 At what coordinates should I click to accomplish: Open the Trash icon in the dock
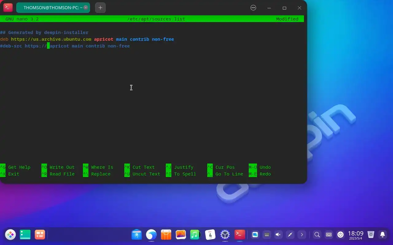(x=371, y=235)
